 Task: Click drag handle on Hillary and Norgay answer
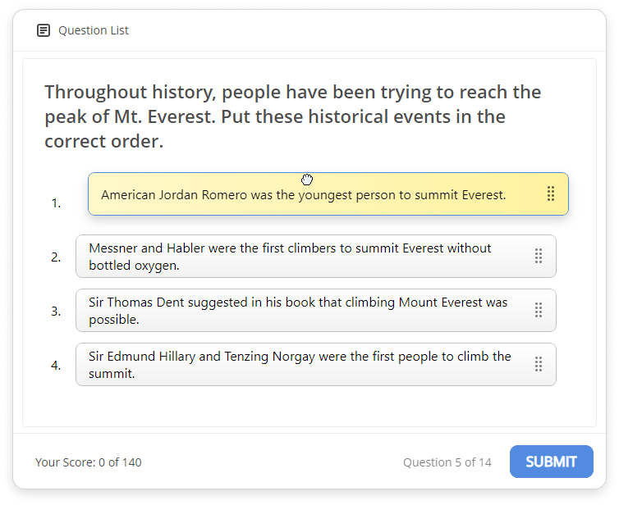[x=539, y=364]
